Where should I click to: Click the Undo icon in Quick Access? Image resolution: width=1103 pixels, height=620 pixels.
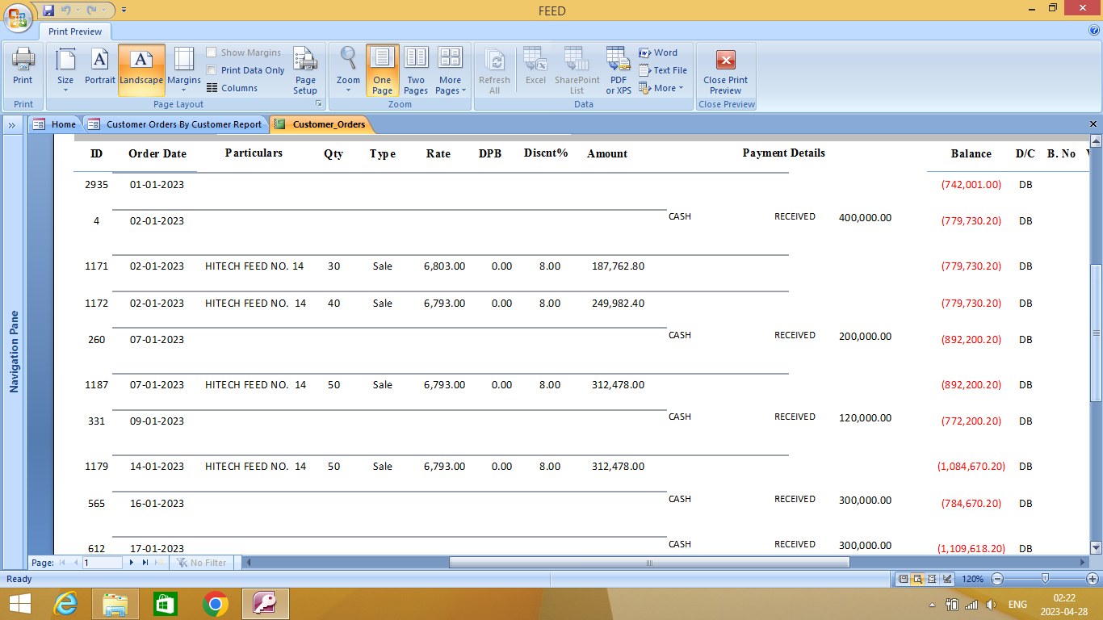(66, 10)
